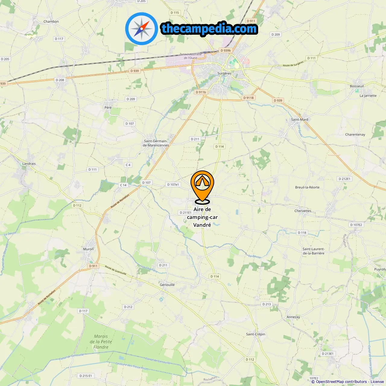Click the D 107e1 road shield
The width and height of the screenshot is (386, 386).
tap(173, 185)
